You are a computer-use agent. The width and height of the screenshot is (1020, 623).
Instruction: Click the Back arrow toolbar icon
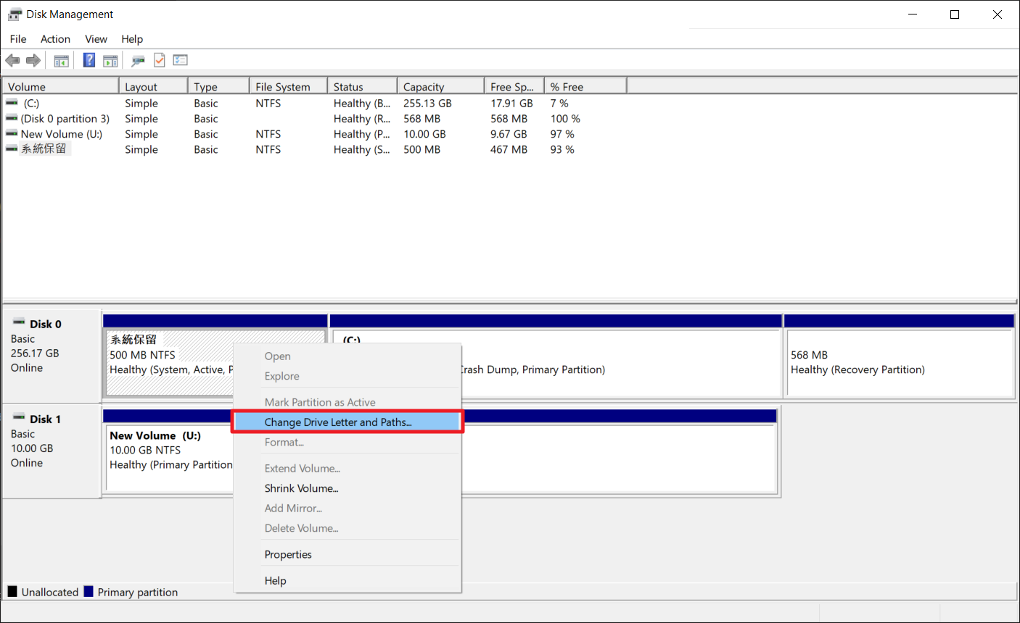[12, 61]
